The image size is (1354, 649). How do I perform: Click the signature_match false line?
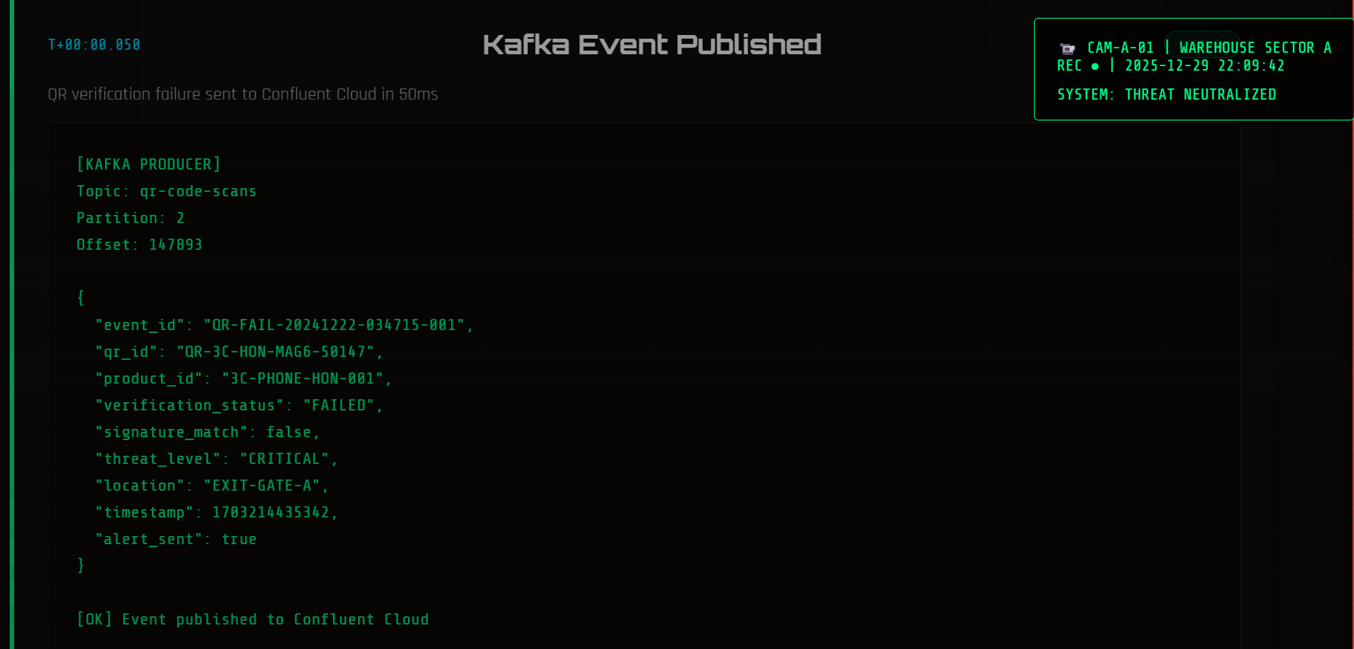[x=207, y=432]
